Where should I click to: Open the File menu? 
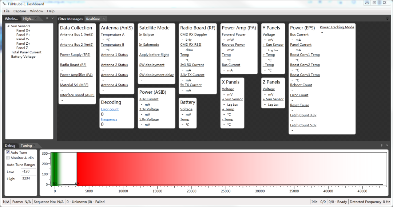pos(7,11)
